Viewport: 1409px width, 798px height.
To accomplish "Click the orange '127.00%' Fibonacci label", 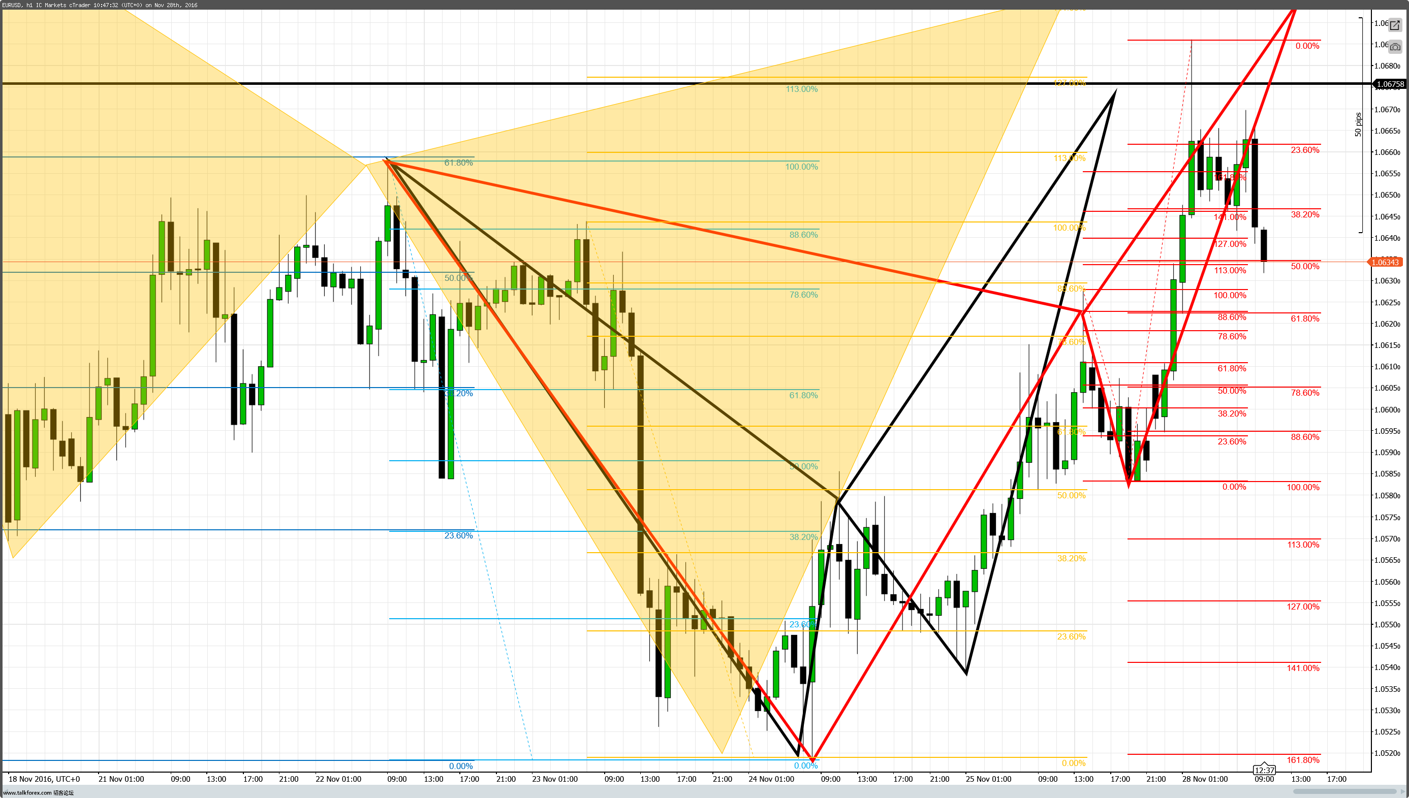I will tap(1070, 83).
